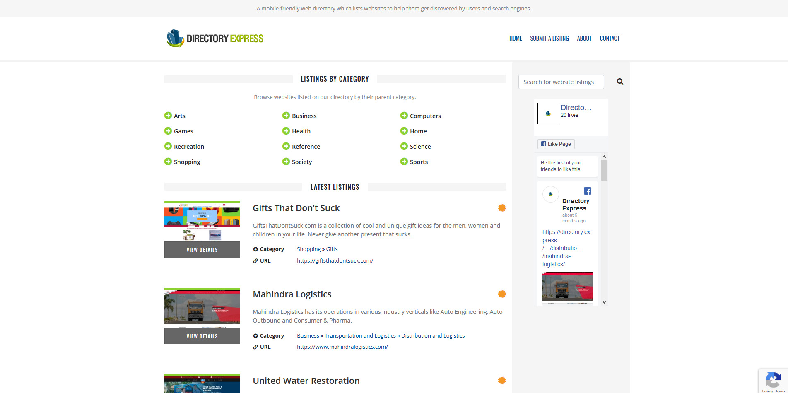The height and width of the screenshot is (393, 788).
Task: Click the Like Page Facebook button
Action: click(556, 144)
